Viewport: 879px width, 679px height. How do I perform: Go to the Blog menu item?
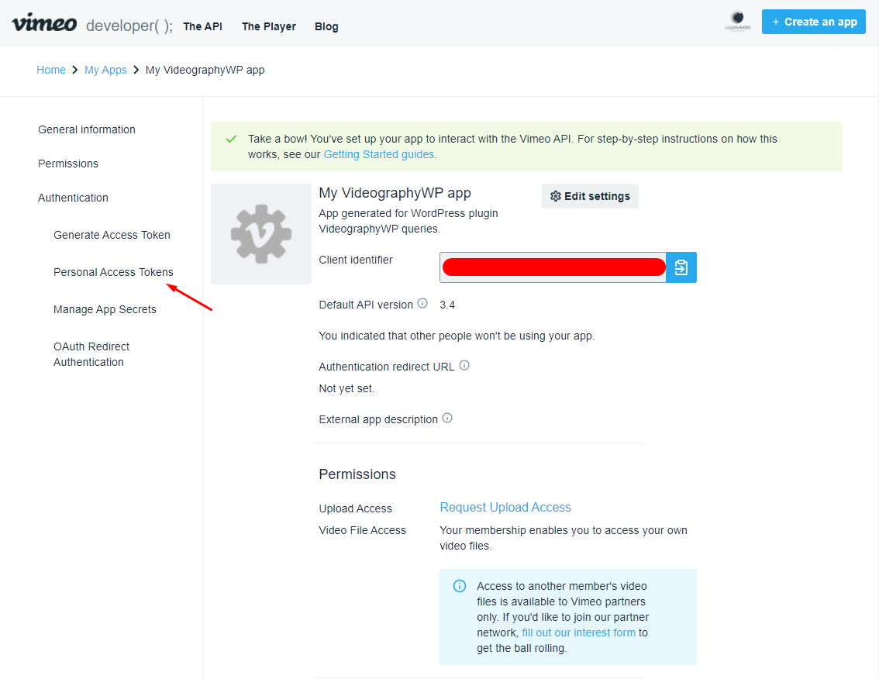(x=326, y=26)
